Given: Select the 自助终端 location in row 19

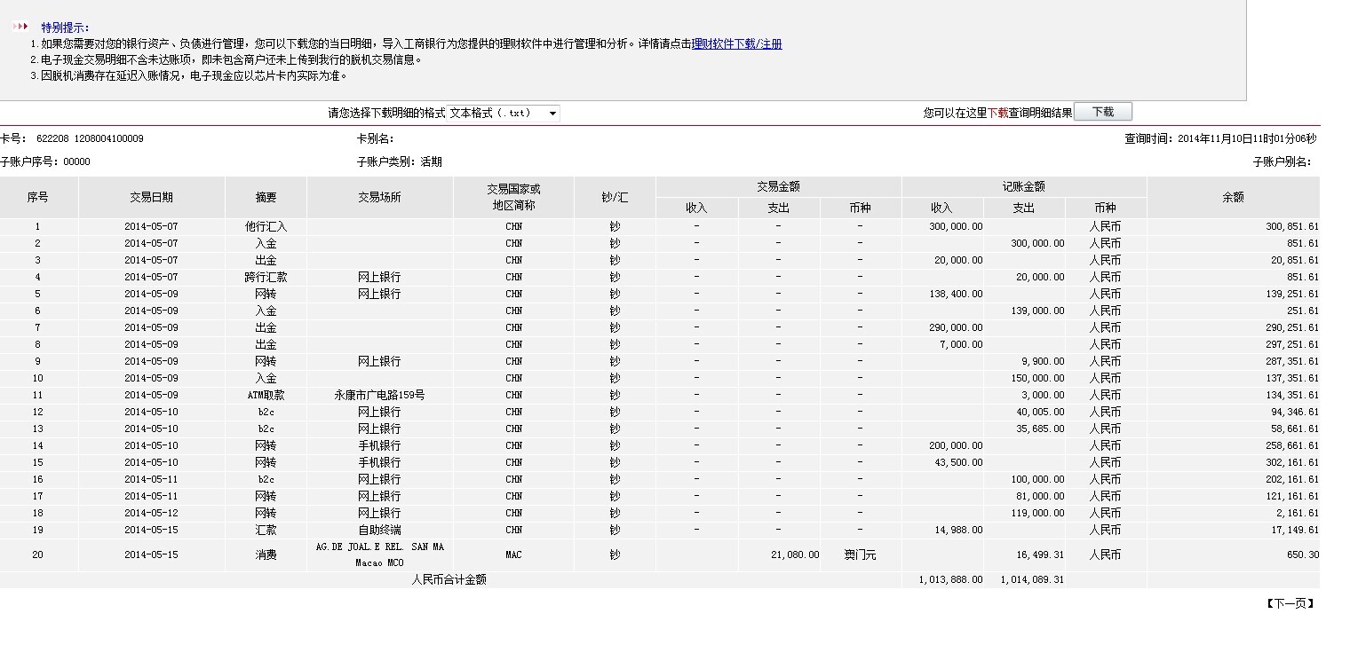Looking at the screenshot, I should pyautogui.click(x=379, y=531).
